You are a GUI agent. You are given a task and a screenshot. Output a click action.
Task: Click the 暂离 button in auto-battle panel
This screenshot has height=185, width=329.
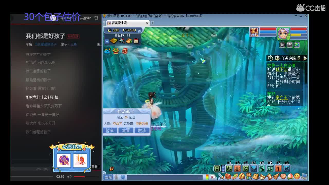pyautogui.click(x=110, y=131)
